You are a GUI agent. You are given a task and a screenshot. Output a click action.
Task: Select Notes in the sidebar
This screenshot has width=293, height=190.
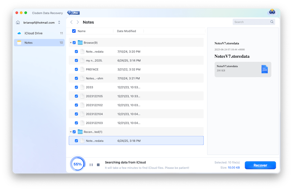(28, 43)
